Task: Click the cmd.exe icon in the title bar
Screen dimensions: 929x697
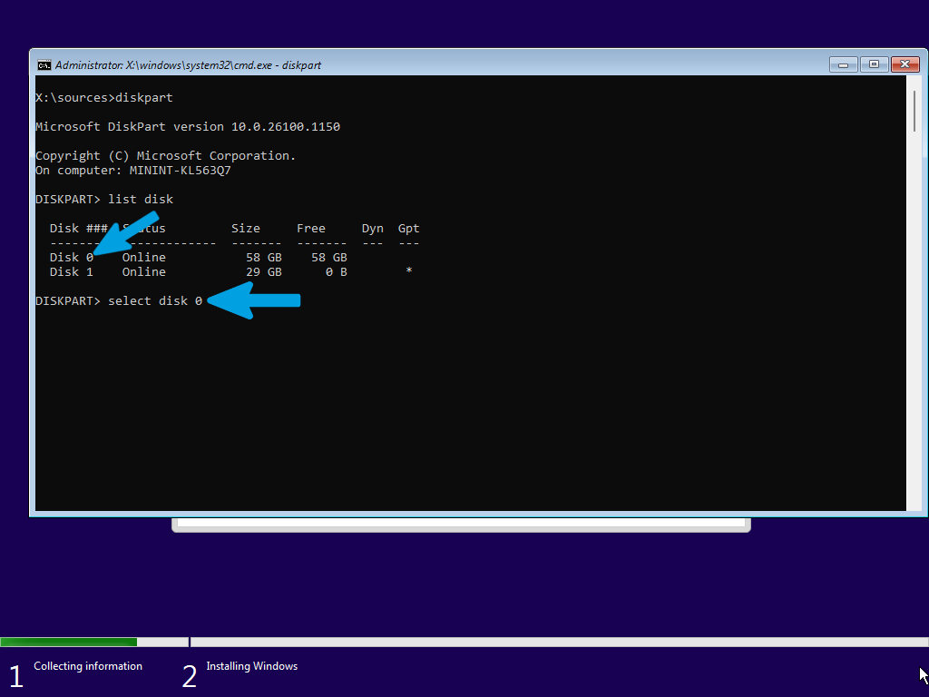Action: 44,65
